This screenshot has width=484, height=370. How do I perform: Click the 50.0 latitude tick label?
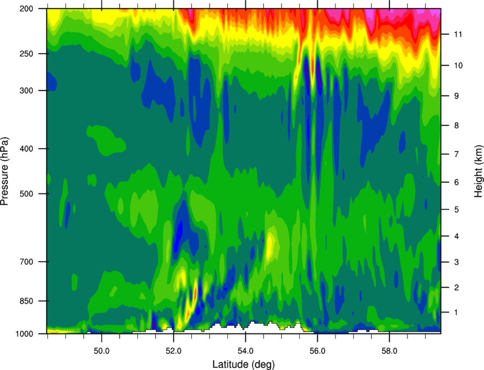tap(101, 351)
